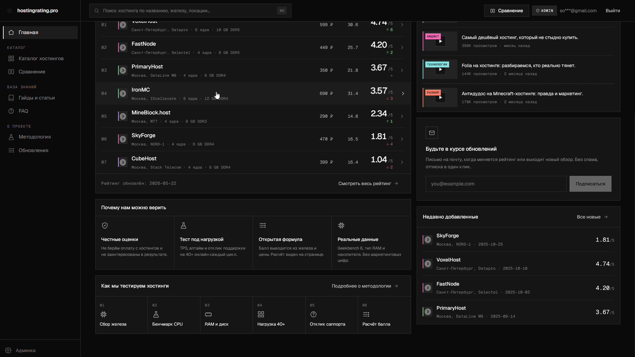Click the envelope icon above newsletter form
635x357 pixels.
point(432,133)
